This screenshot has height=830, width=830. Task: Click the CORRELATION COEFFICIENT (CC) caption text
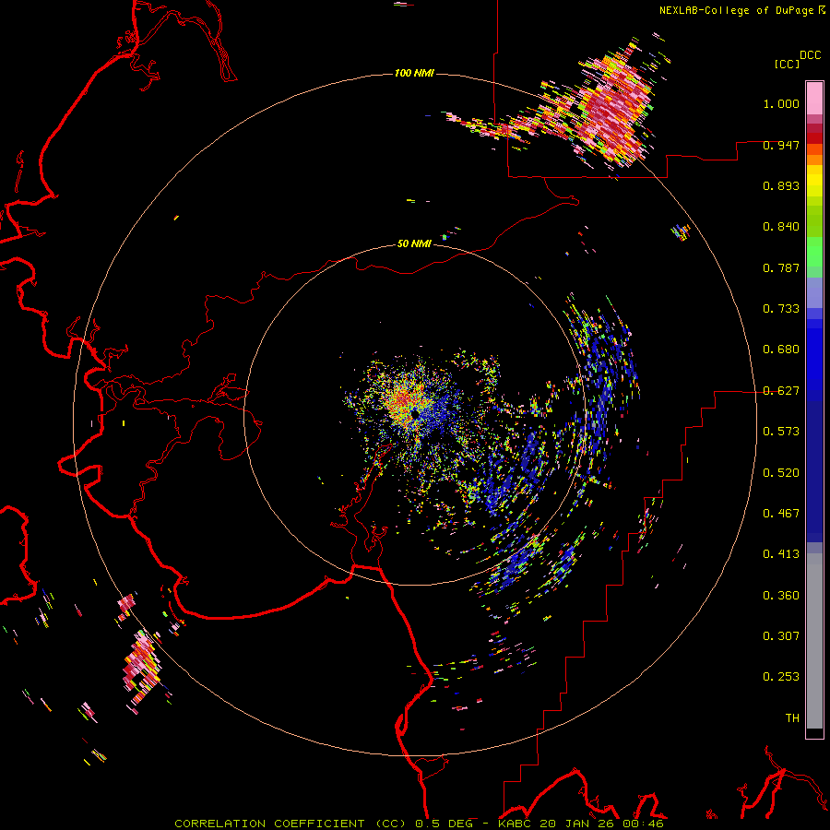[291, 824]
